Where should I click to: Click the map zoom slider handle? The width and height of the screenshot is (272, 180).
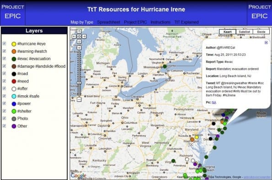[79, 83]
